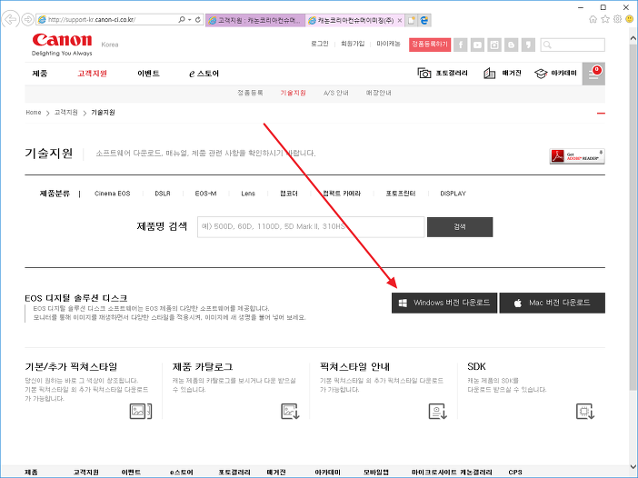Open the 마이캐논 link
The height and width of the screenshot is (478, 638).
pyautogui.click(x=388, y=44)
